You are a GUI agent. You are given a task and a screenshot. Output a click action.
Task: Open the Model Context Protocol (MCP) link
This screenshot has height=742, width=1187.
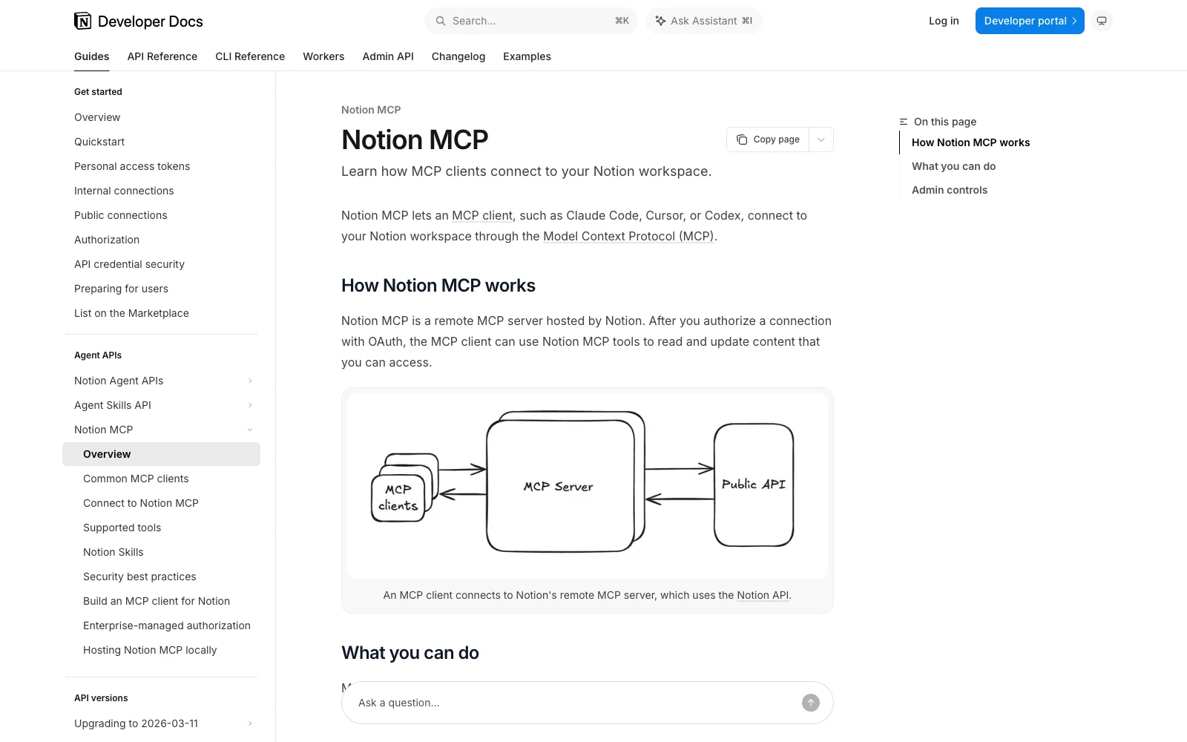tap(628, 236)
